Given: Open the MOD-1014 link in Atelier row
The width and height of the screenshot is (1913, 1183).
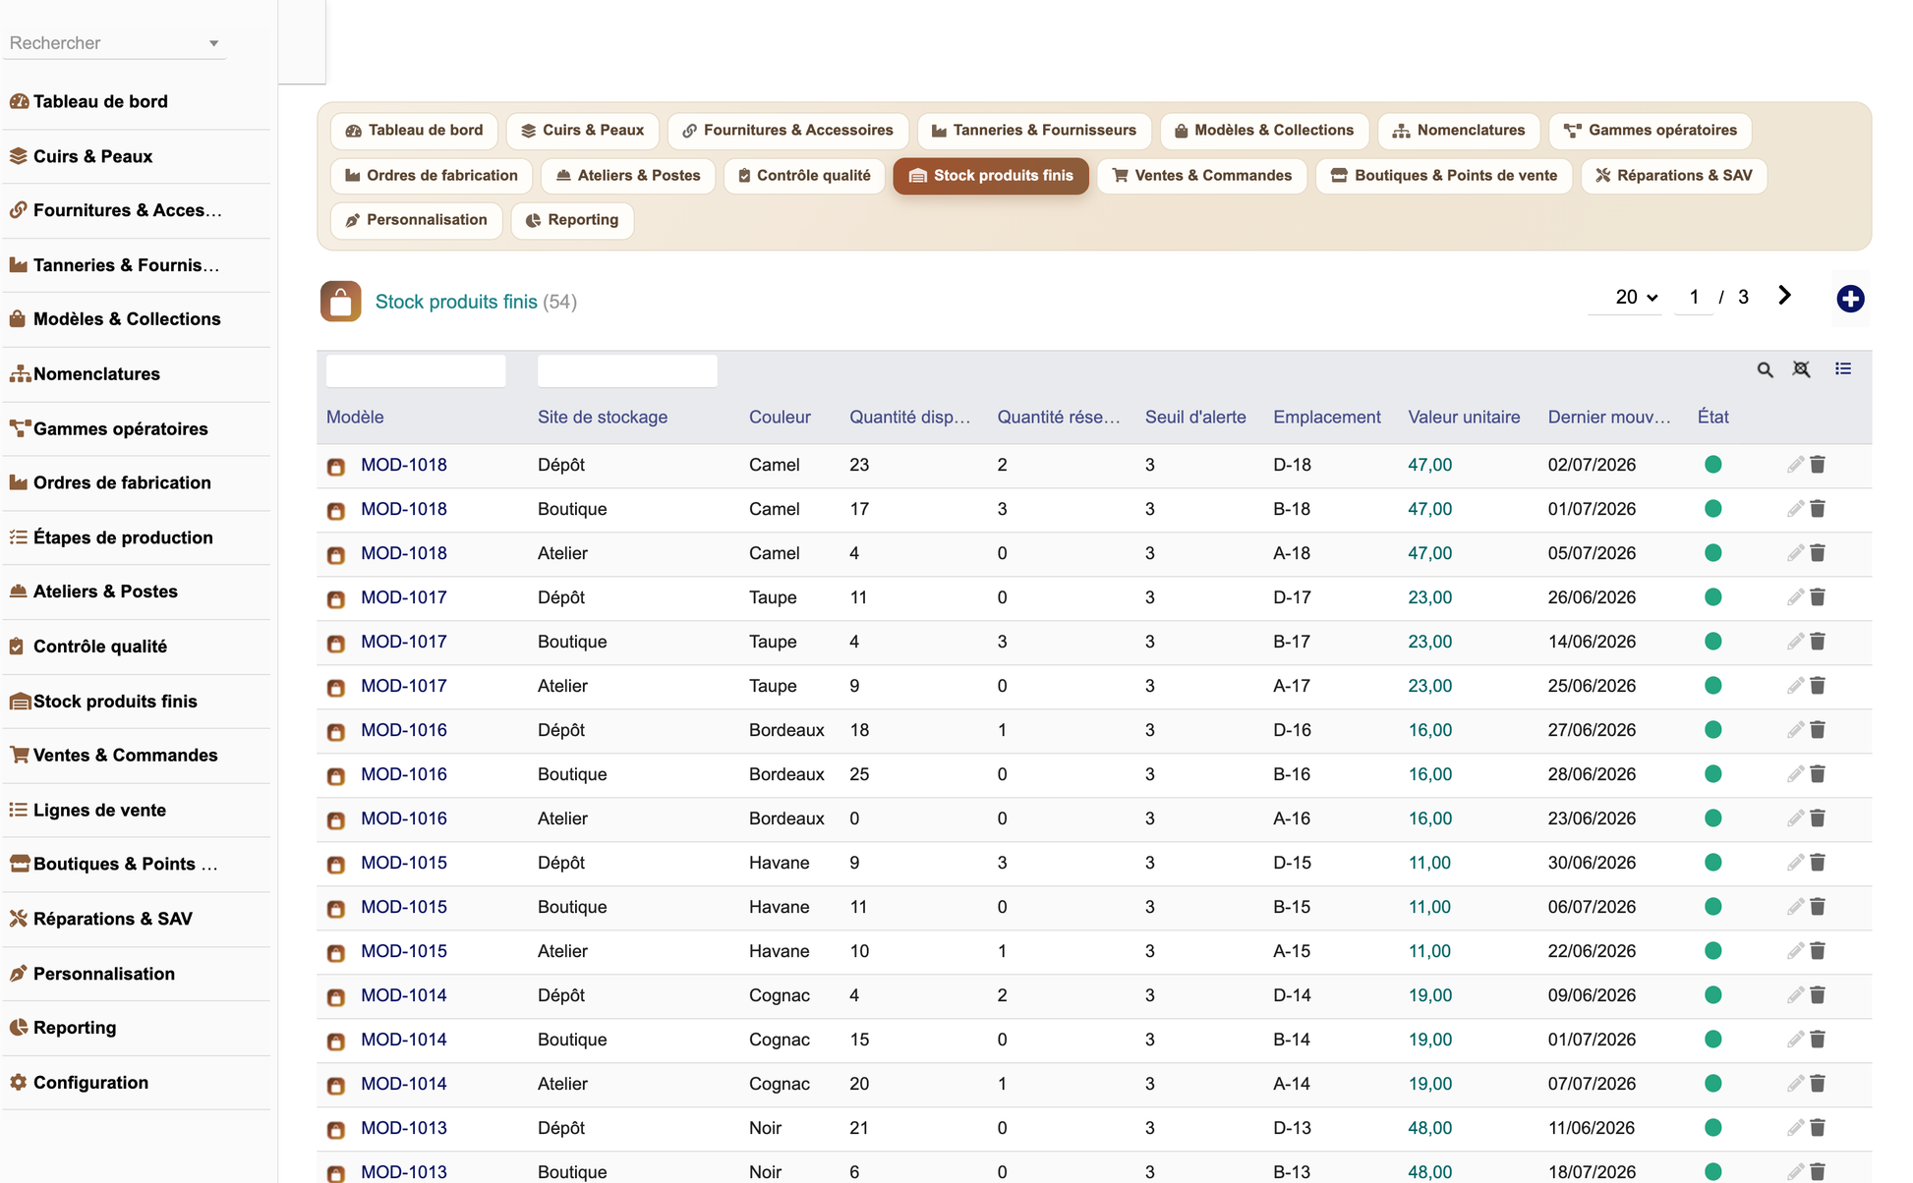Looking at the screenshot, I should (x=403, y=1084).
